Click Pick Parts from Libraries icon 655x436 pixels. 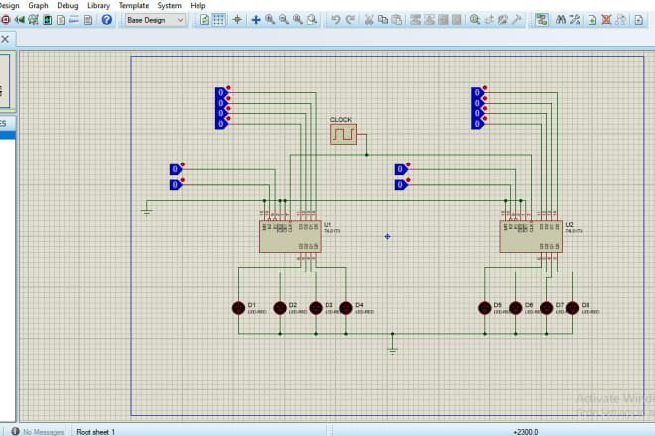[x=475, y=20]
